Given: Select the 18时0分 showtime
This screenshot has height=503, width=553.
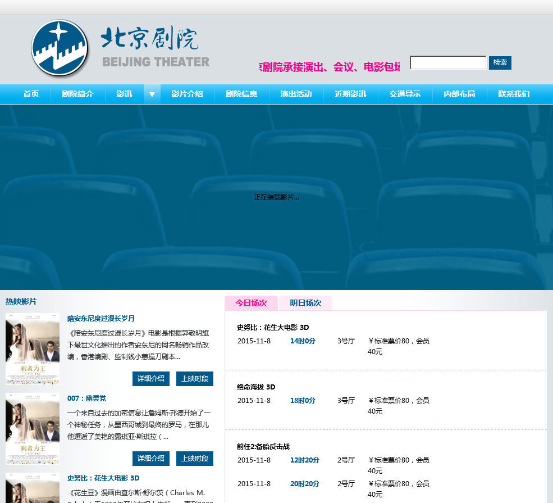Looking at the screenshot, I should tap(303, 401).
